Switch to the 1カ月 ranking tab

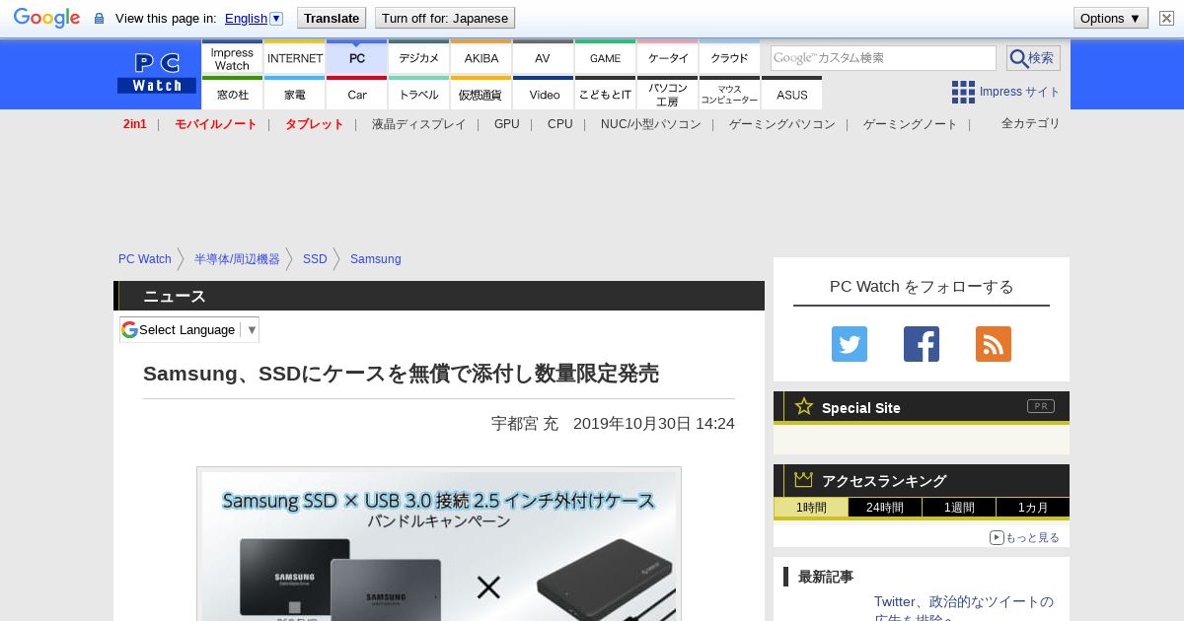1031,508
